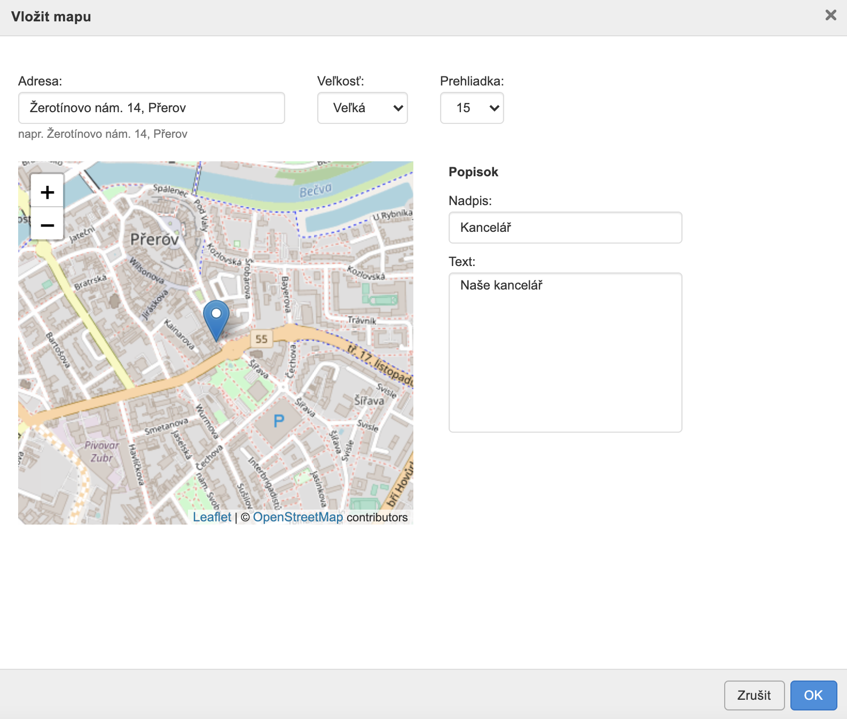Image resolution: width=847 pixels, height=719 pixels.
Task: Click the Bečva river label
Action: [315, 190]
